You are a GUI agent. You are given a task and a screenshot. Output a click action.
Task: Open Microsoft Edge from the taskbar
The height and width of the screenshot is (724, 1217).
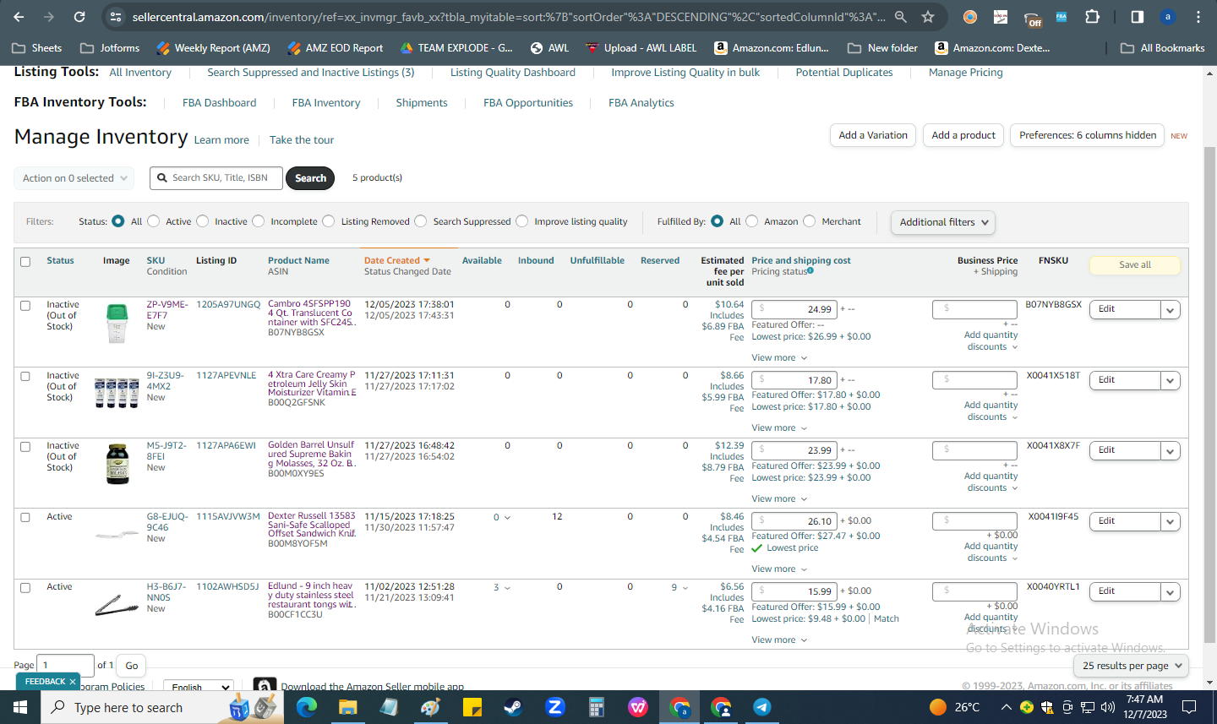306,707
